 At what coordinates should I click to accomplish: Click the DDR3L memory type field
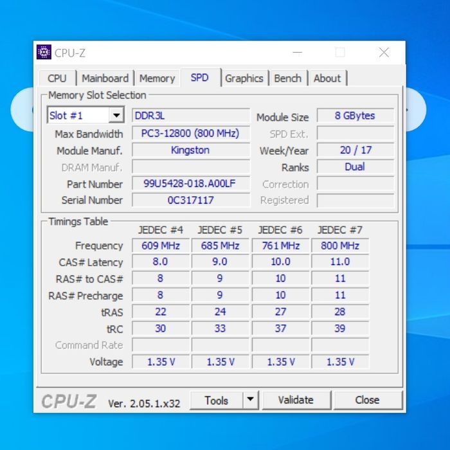(x=191, y=116)
